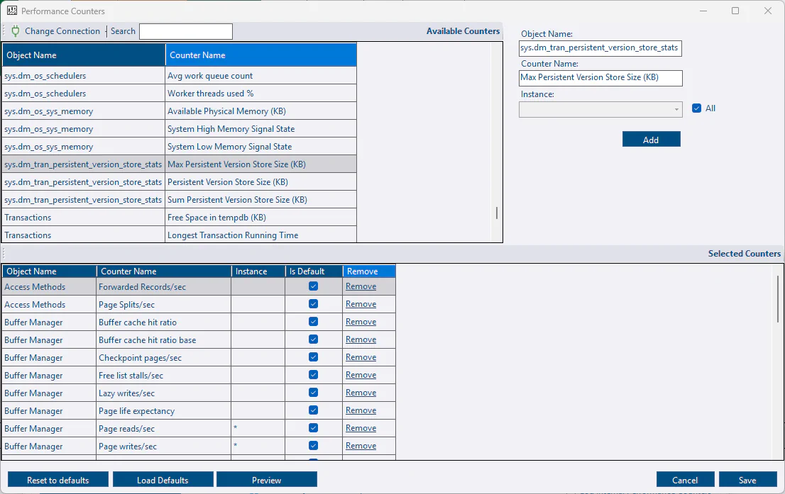Viewport: 785px width, 494px height.
Task: Click the Performance Counters app icon in title bar
Action: click(x=12, y=11)
